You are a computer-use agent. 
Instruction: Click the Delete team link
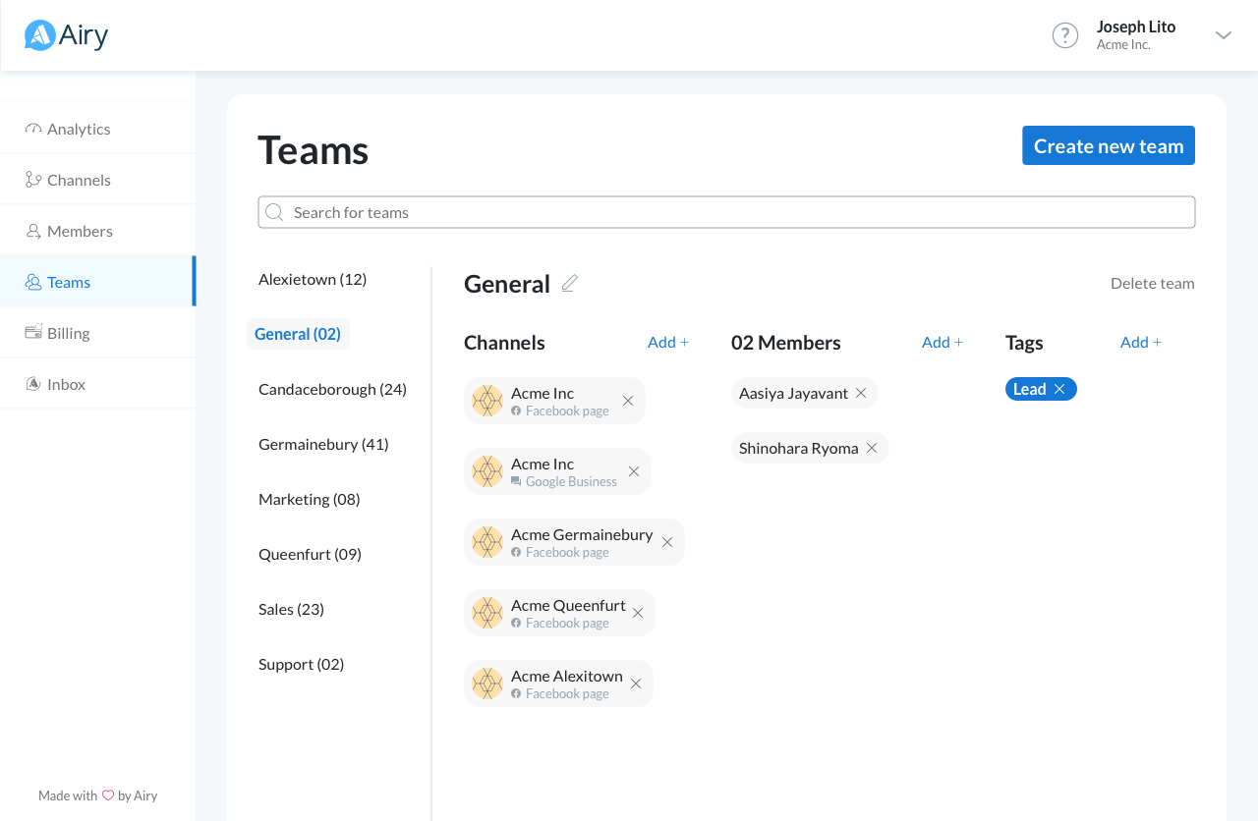click(1152, 284)
